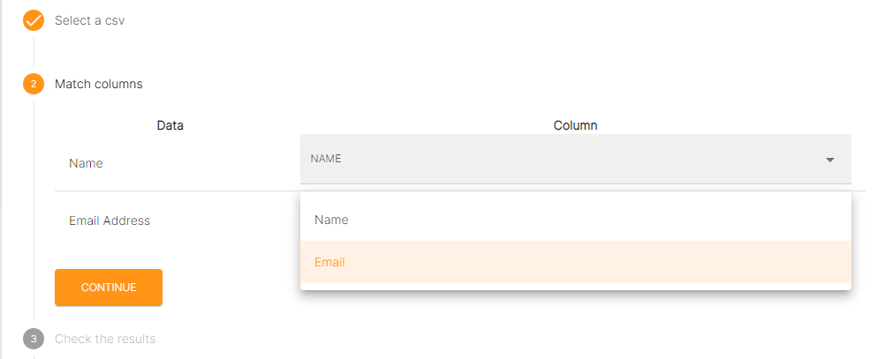Click the gray step 3 circle

point(34,339)
